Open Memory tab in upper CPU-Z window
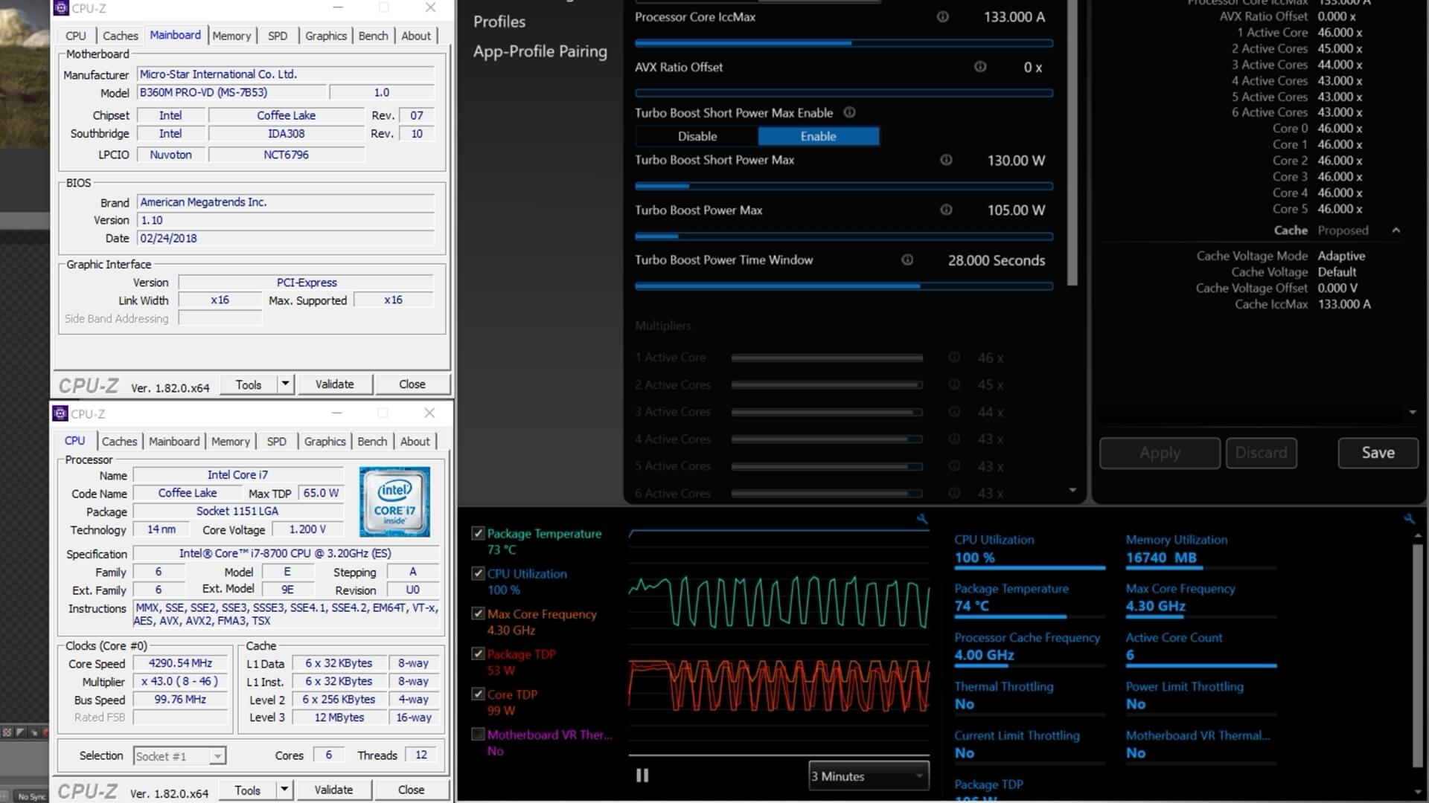Screen dimensions: 1429x803 coord(231,36)
